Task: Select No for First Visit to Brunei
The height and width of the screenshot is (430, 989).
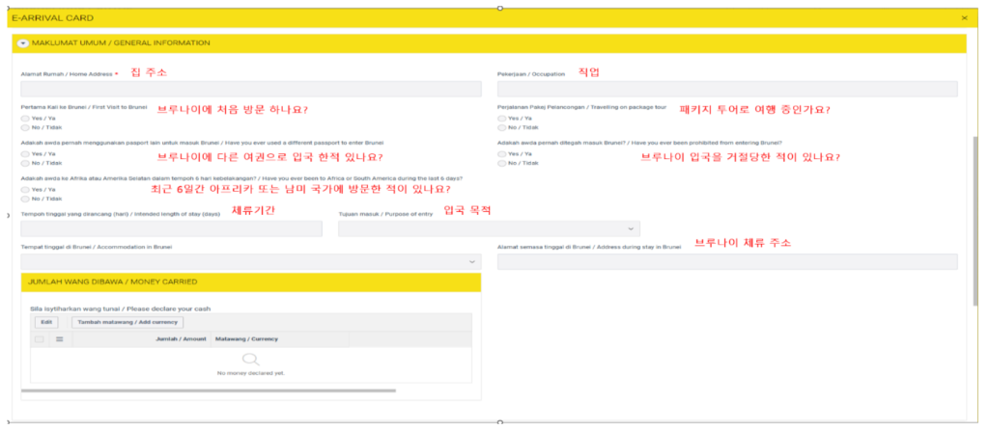Action: click(x=25, y=127)
